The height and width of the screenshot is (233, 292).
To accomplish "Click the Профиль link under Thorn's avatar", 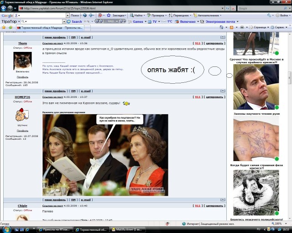I will click(x=22, y=77).
